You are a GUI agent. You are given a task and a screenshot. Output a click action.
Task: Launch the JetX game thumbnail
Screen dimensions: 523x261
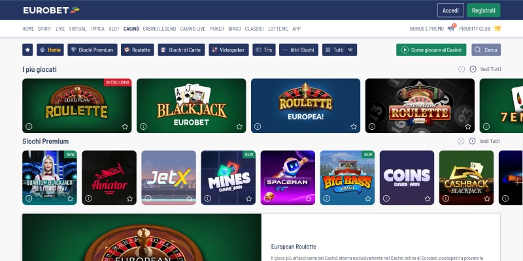(169, 177)
